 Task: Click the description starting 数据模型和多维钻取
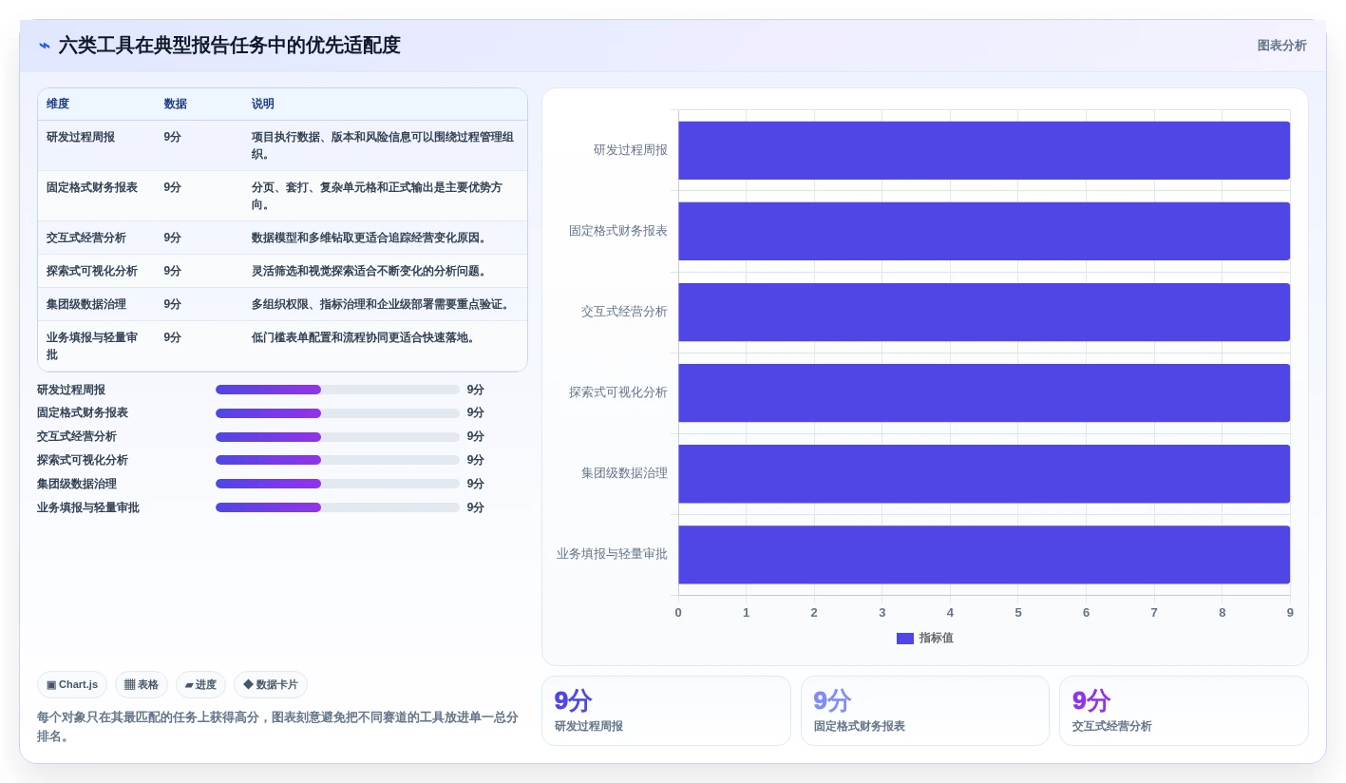[x=370, y=238]
